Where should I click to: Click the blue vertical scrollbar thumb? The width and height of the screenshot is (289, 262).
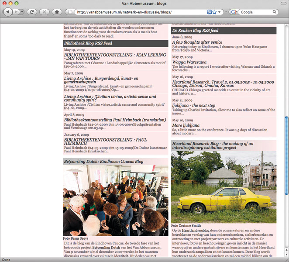point(286,155)
